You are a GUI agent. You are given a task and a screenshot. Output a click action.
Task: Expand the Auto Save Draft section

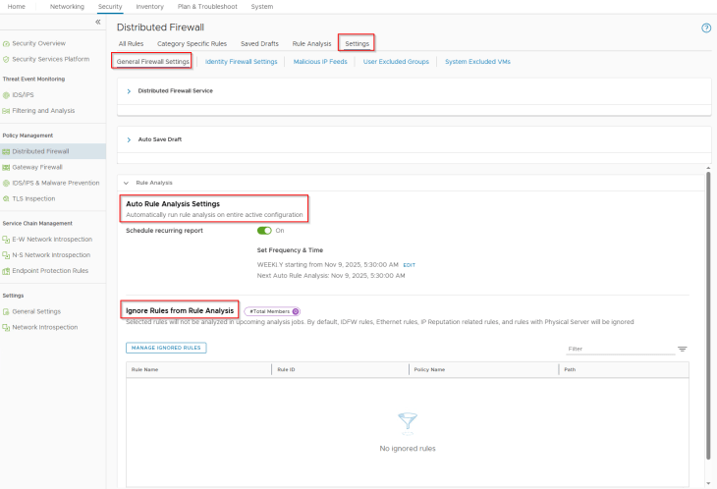coord(129,139)
